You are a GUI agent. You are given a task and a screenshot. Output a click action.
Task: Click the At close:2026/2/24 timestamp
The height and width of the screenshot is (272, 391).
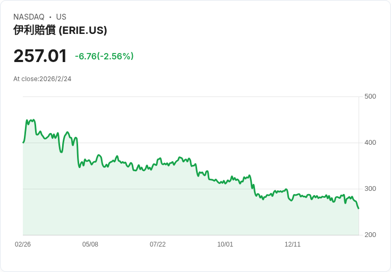(42, 79)
